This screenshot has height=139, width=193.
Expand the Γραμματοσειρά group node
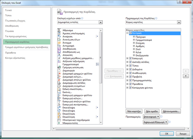pos(134,40)
